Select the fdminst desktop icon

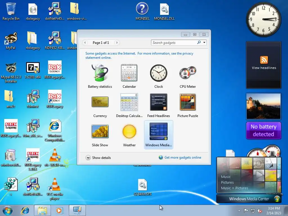33,99
